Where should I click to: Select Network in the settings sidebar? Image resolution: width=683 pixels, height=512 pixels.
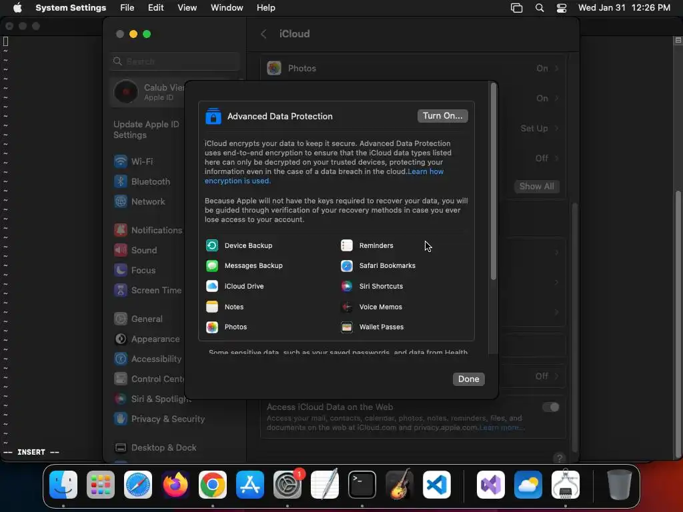coord(147,201)
